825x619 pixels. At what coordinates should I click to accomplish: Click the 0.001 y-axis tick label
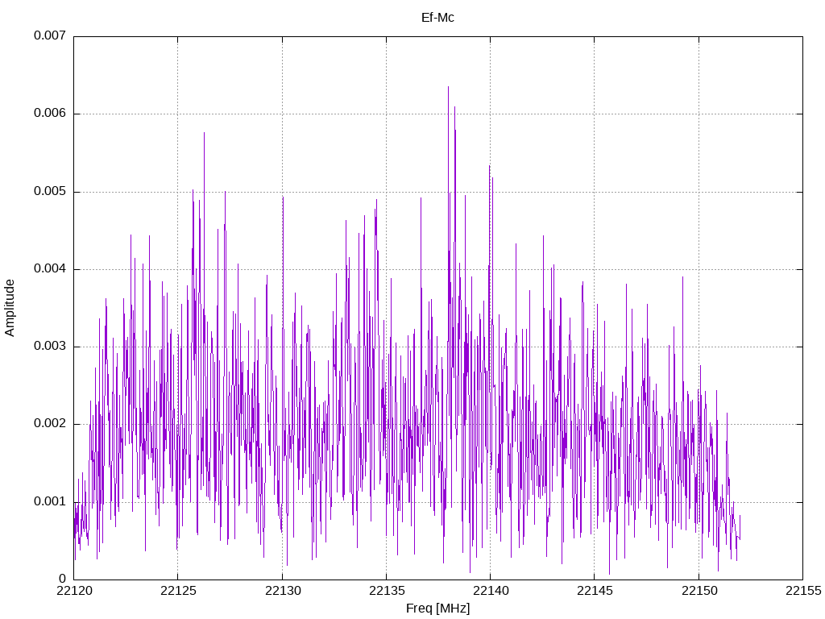50,501
